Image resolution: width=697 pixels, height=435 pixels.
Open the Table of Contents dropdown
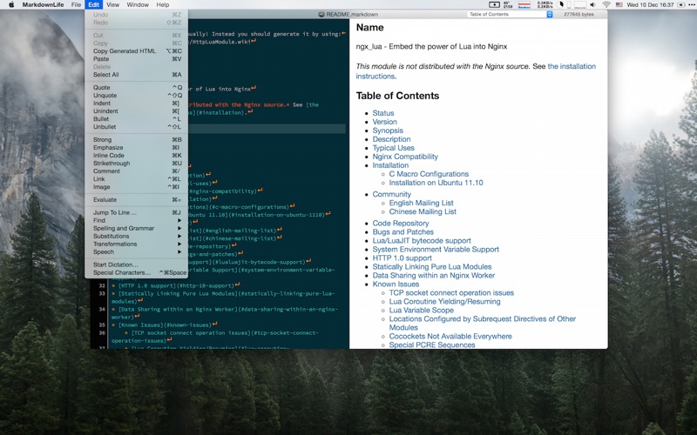(510, 14)
